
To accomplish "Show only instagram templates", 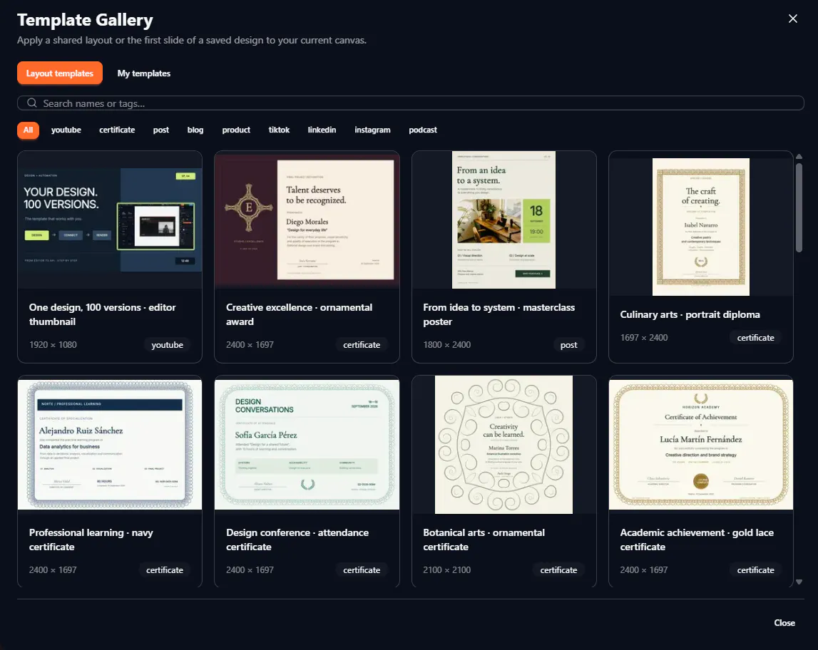I will (372, 130).
